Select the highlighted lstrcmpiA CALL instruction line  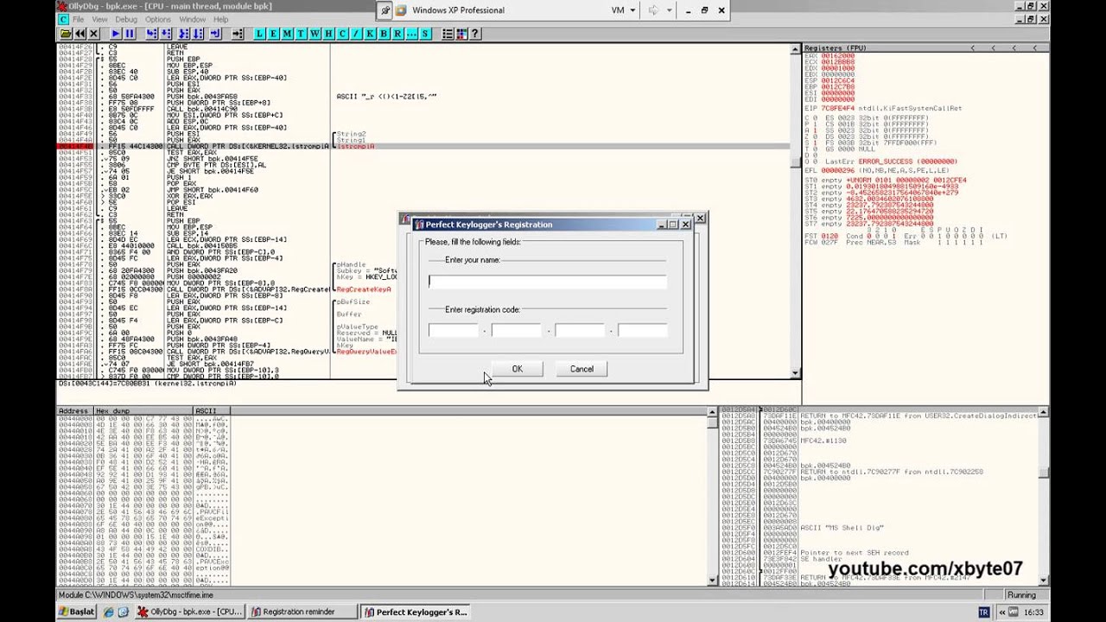(423, 147)
